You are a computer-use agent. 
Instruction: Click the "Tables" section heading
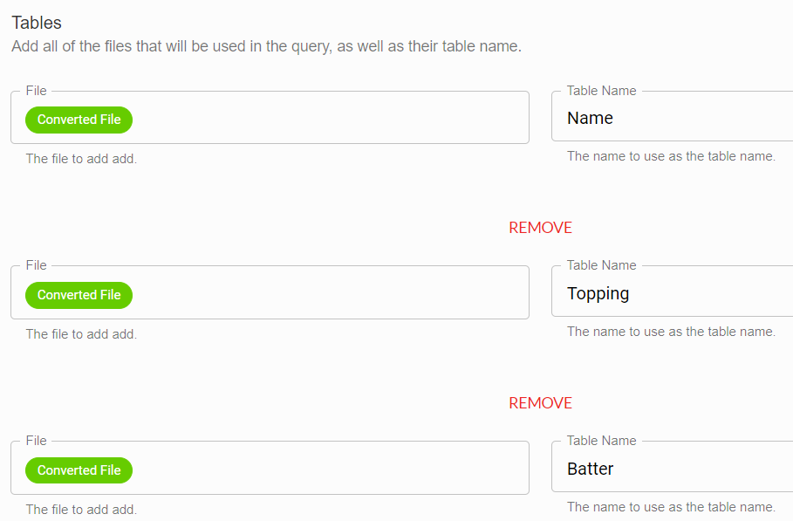(x=37, y=23)
